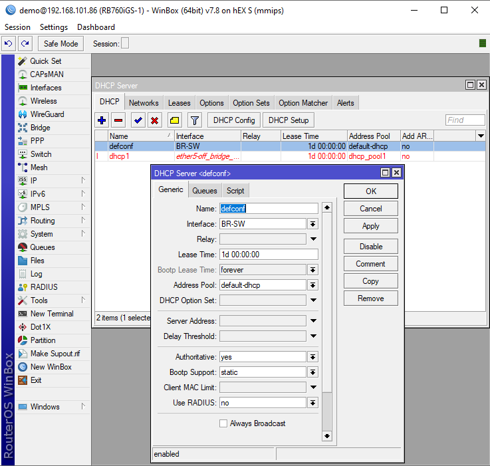Switch to the Networks tab
Viewport: 490px width, 466px height.
(144, 103)
